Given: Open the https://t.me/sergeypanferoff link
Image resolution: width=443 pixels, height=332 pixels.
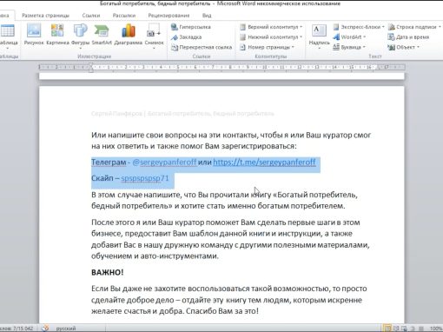Looking at the screenshot, I should (x=264, y=163).
